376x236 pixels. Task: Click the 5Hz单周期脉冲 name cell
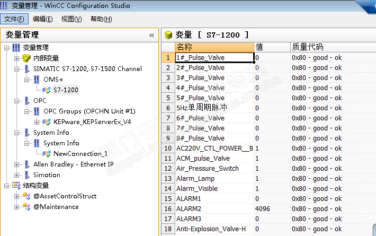[214, 108]
